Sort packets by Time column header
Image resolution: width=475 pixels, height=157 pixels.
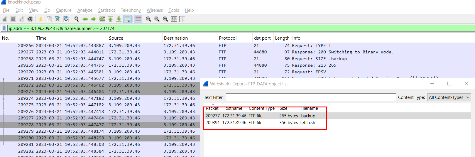(x=71, y=38)
